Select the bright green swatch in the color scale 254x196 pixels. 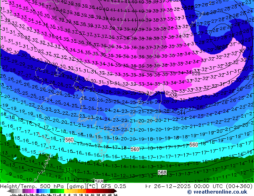tap(63, 191)
